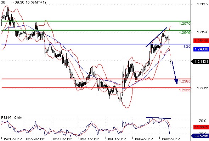Click the red 1.25118 price tag

[201, 41]
